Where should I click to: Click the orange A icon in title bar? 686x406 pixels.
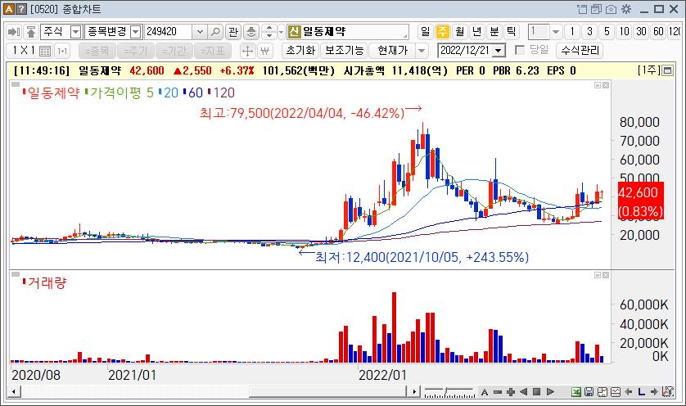9,9
